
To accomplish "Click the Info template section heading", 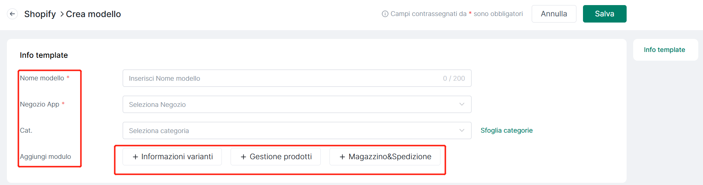I will (x=44, y=55).
